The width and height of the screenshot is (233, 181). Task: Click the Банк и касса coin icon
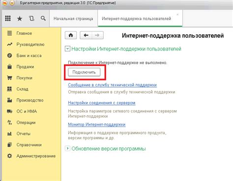point(10,55)
